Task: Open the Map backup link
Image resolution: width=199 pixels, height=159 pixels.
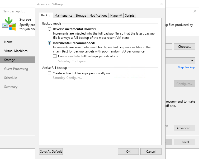Action: [186, 67]
